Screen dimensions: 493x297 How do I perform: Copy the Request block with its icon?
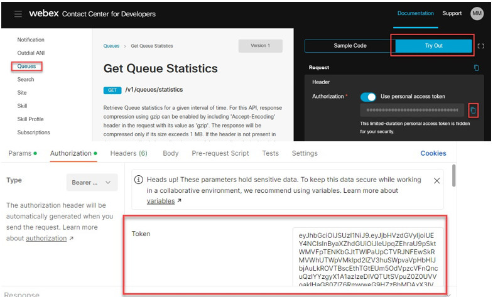tap(476, 68)
